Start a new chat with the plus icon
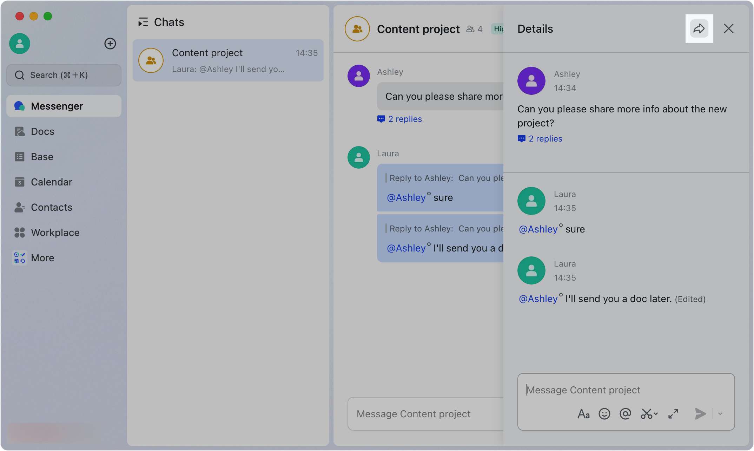Viewport: 754px width, 451px height. (x=110, y=44)
